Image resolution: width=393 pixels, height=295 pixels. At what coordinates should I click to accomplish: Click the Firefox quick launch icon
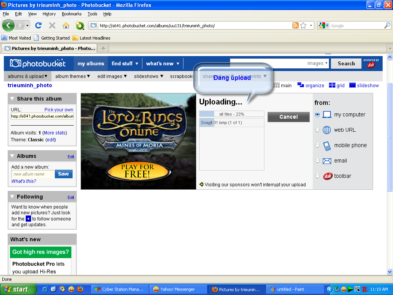[x=80, y=289]
